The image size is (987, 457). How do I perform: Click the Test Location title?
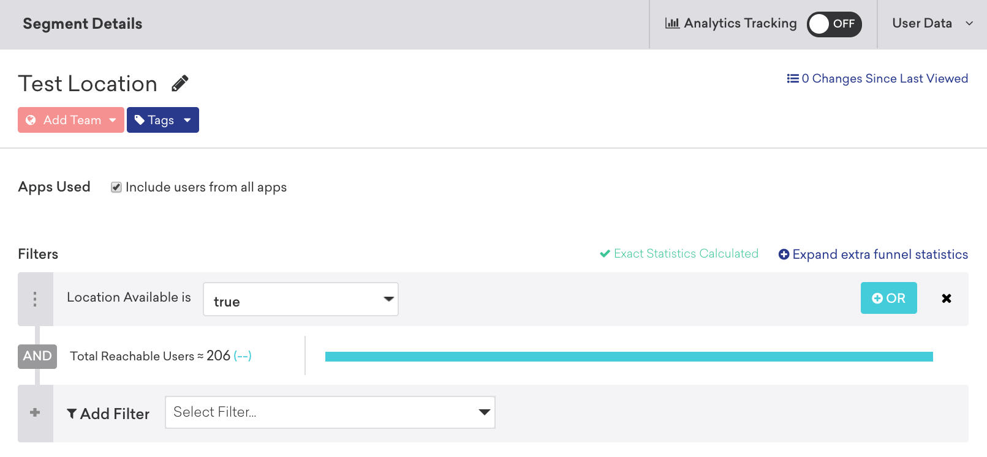pos(88,84)
